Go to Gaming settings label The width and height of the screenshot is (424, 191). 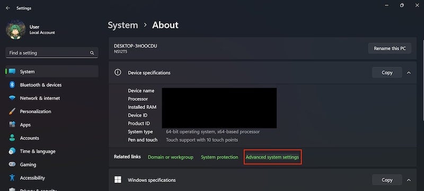[28, 165]
